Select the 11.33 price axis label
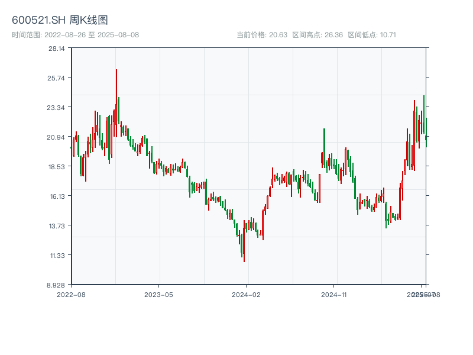The width and height of the screenshot is (473, 355). 57,256
